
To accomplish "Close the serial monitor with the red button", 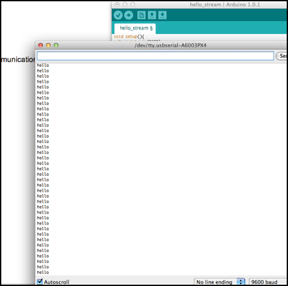I will tap(40, 45).
